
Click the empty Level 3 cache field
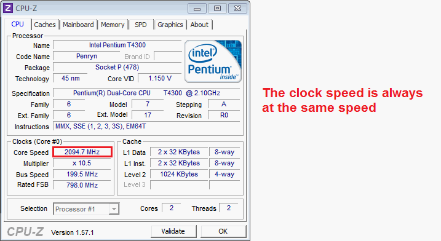(179, 185)
